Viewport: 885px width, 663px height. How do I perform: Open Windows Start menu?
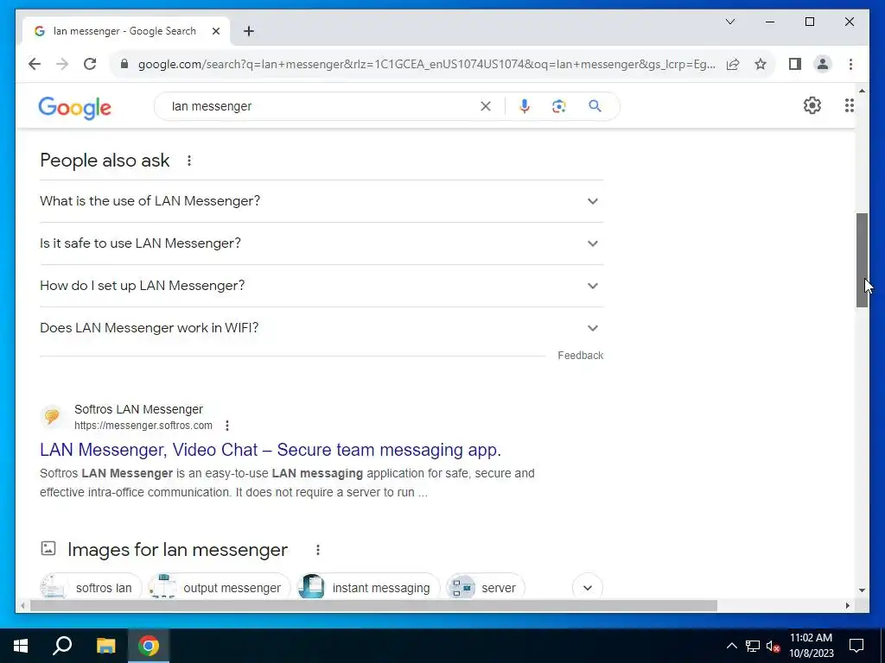click(21, 646)
